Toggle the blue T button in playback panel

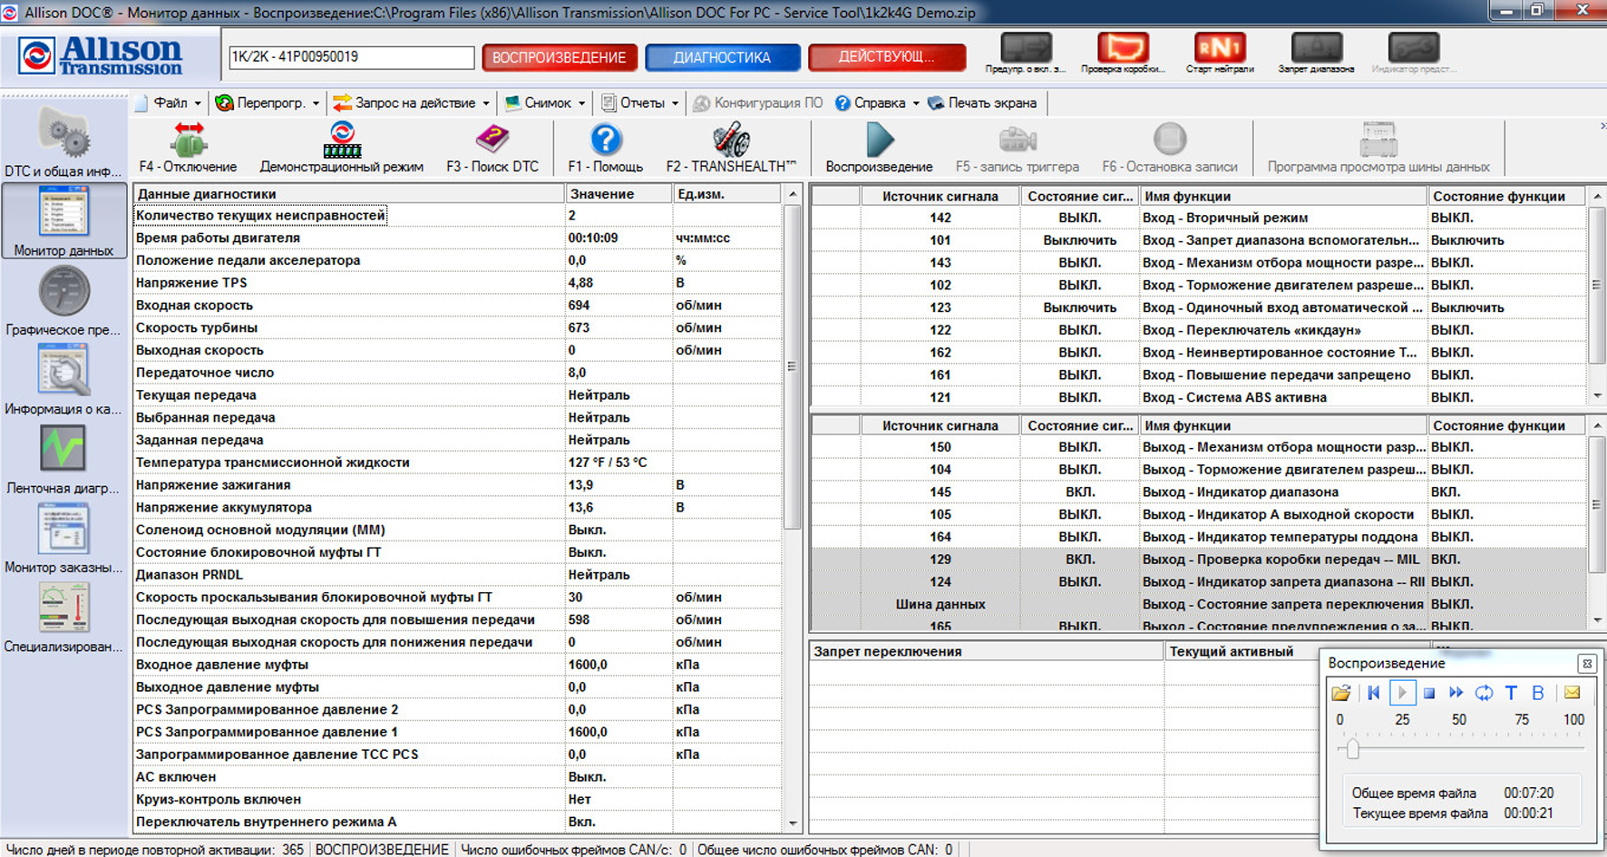tap(1511, 693)
